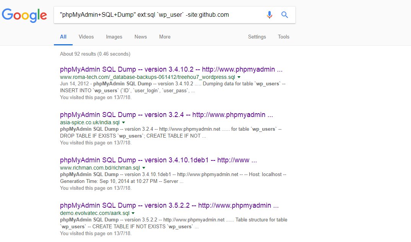Click the asia-spice.co.uk/india.sql URL
This screenshot has height=242, width=411.
click(x=90, y=122)
